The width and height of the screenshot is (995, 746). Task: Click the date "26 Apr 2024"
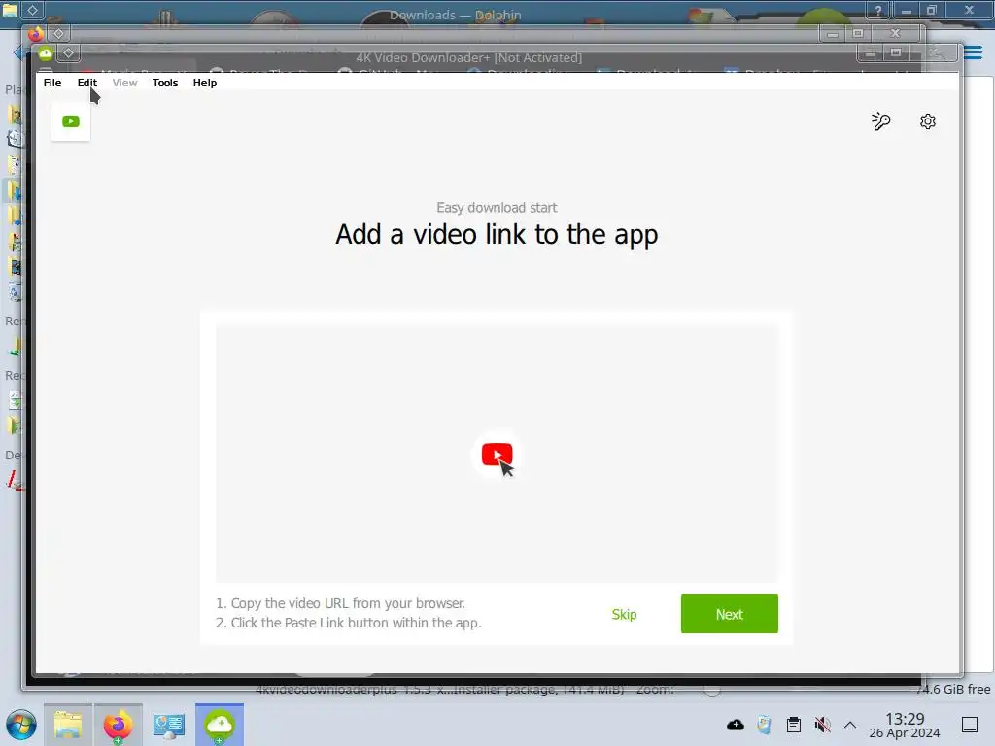pyautogui.click(x=905, y=733)
